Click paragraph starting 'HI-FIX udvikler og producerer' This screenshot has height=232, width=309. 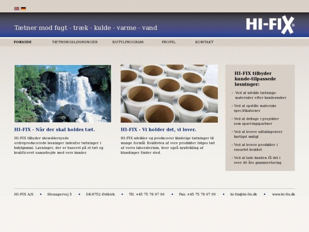[168, 145]
